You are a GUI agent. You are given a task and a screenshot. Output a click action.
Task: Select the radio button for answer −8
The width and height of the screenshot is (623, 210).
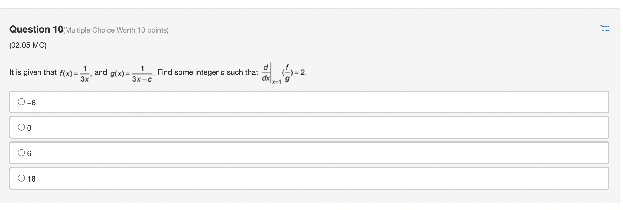pos(21,102)
